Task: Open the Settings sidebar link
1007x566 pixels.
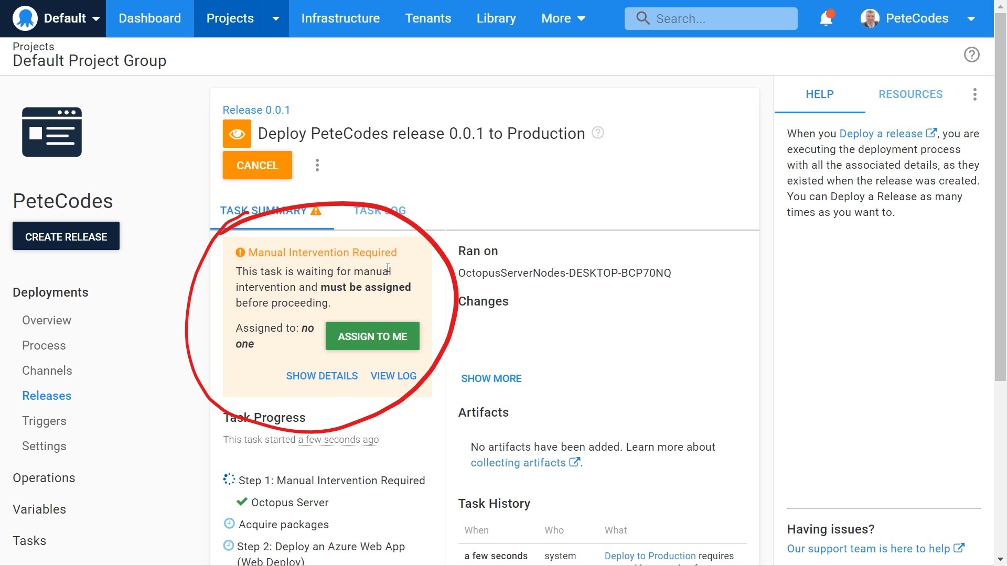Action: click(44, 446)
